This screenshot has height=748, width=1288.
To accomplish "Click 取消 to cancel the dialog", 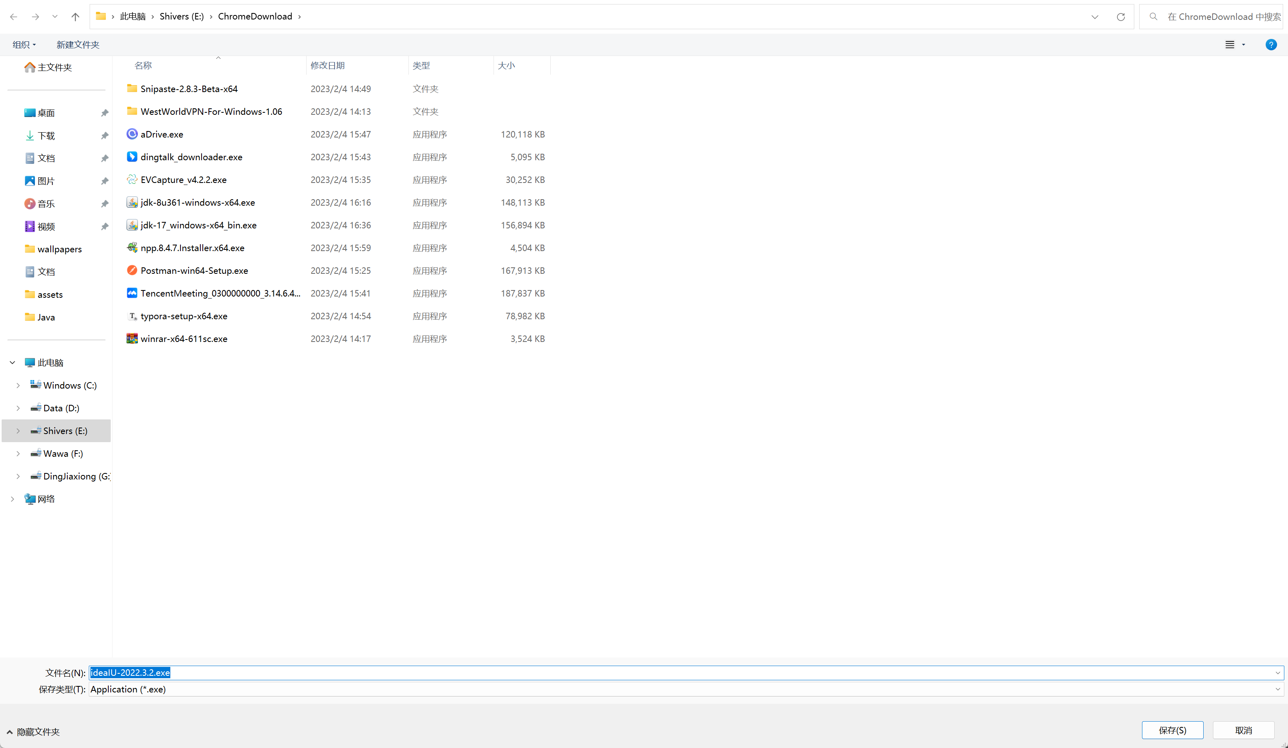I will tap(1243, 730).
